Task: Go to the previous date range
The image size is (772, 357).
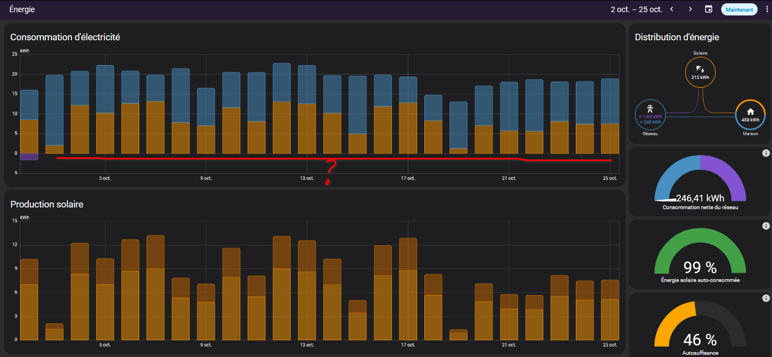Action: (x=671, y=9)
